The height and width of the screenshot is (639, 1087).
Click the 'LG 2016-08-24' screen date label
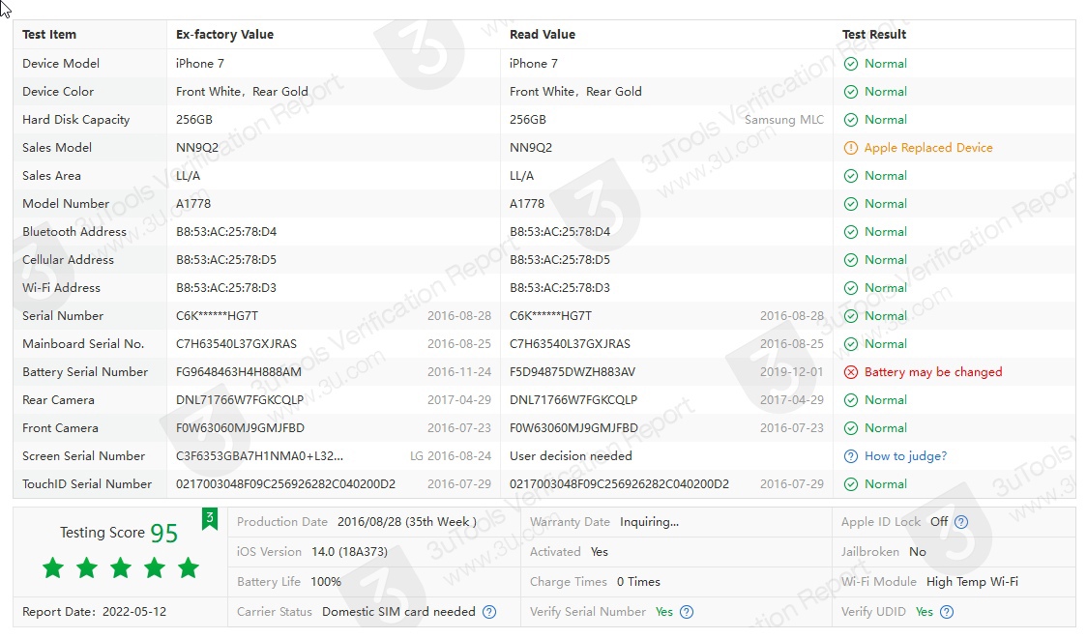[451, 456]
